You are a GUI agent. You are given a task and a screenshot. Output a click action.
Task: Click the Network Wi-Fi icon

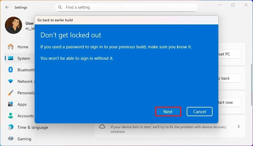pos(11,81)
